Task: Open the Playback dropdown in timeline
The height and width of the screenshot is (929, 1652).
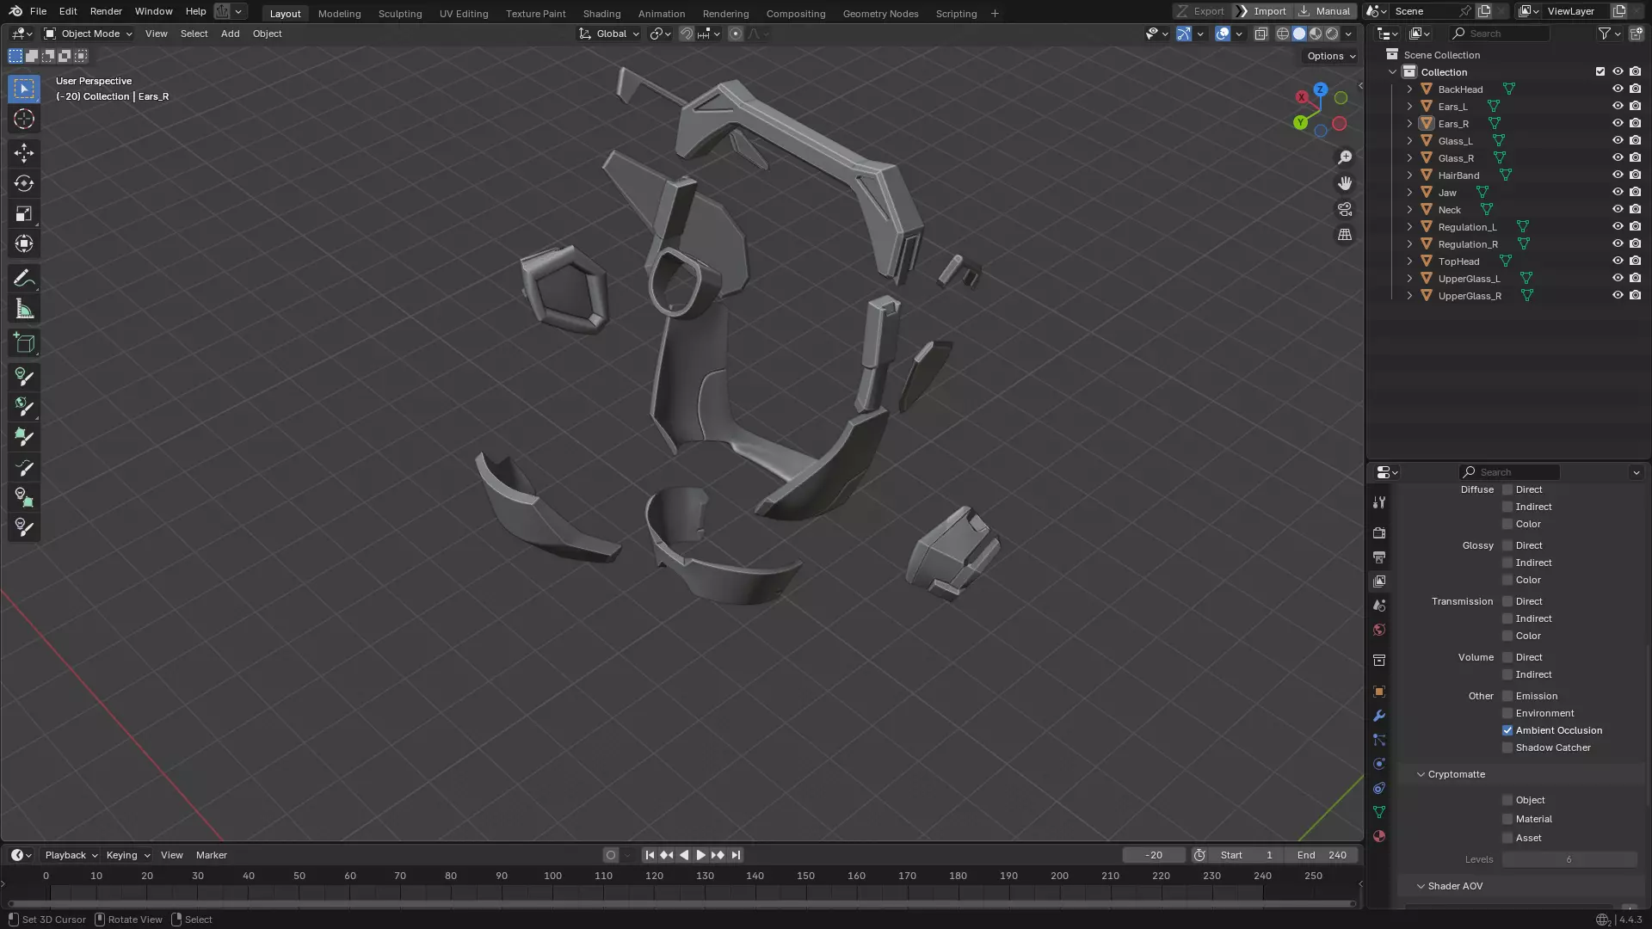Action: pos(71,855)
